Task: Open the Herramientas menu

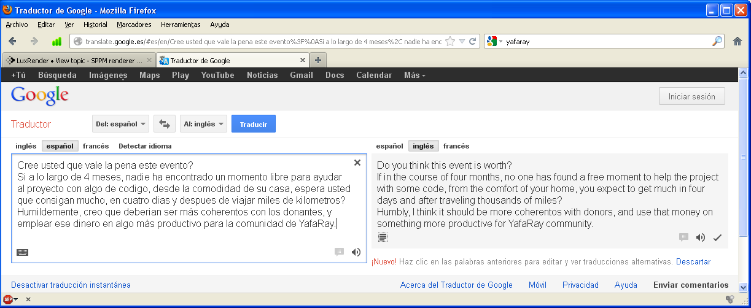Action: pyautogui.click(x=181, y=25)
